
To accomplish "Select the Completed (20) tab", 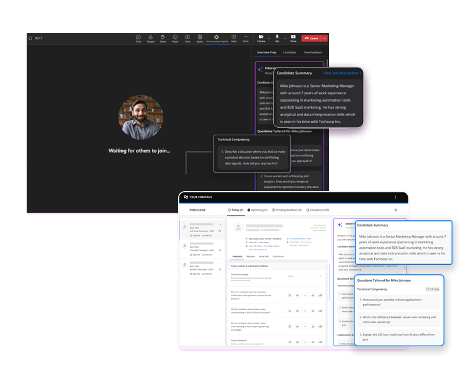I will pos(318,210).
